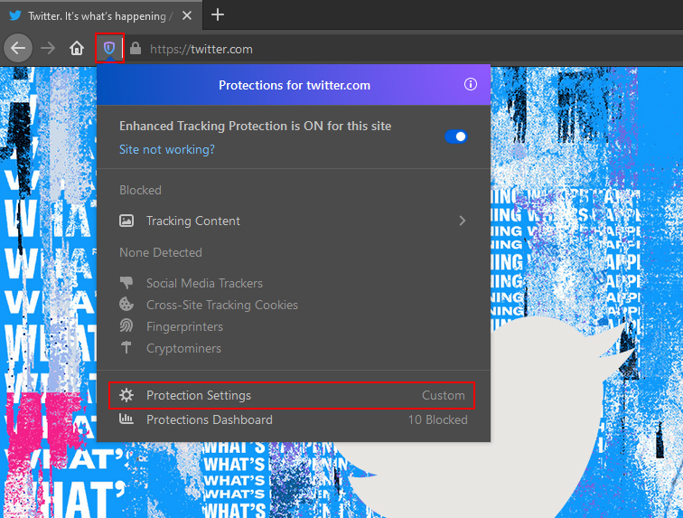Select Social Media Trackers entry

coord(204,284)
